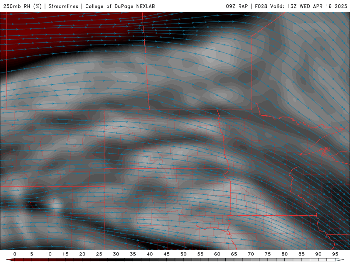Click the "250mb RH (%)" title text
This screenshot has height=262, width=350.
click(22, 6)
